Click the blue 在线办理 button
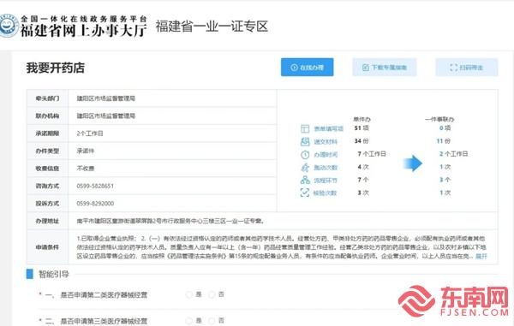514x326 pixels. click(x=308, y=67)
